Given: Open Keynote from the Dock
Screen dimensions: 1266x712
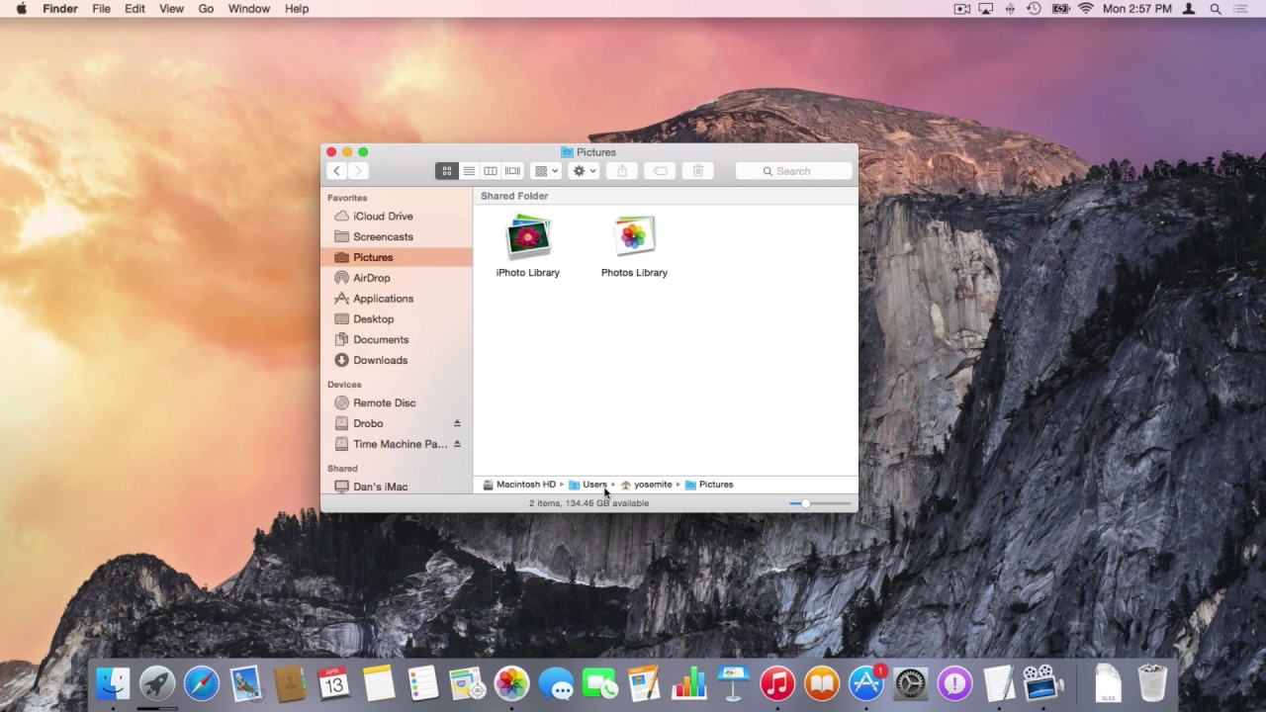Looking at the screenshot, I should coord(733,683).
